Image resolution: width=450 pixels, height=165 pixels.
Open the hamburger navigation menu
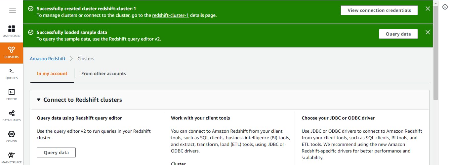tap(13, 11)
